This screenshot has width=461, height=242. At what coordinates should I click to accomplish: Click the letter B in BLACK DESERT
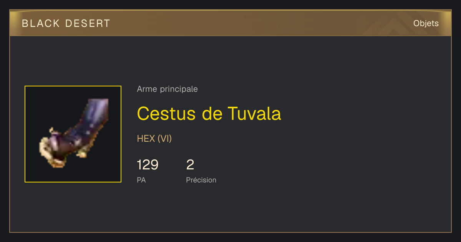pyautogui.click(x=25, y=23)
